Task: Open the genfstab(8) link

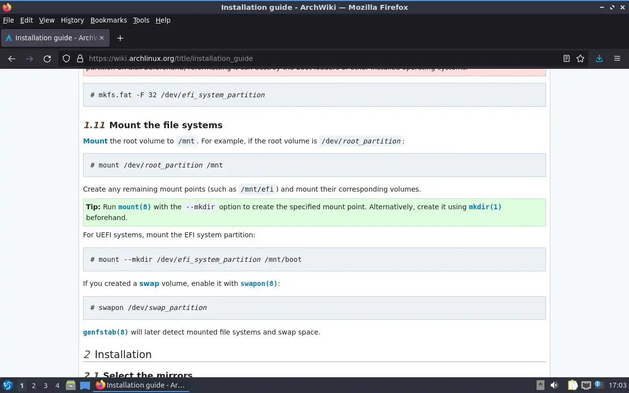Action: click(x=106, y=332)
